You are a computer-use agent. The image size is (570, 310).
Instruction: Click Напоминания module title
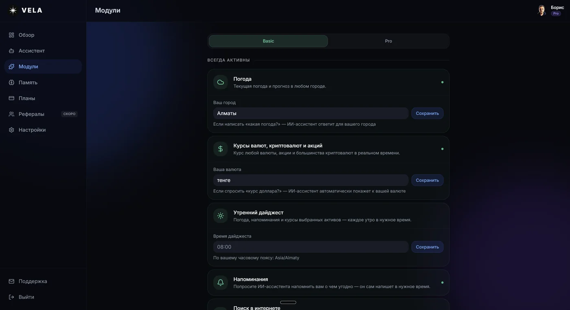250,279
